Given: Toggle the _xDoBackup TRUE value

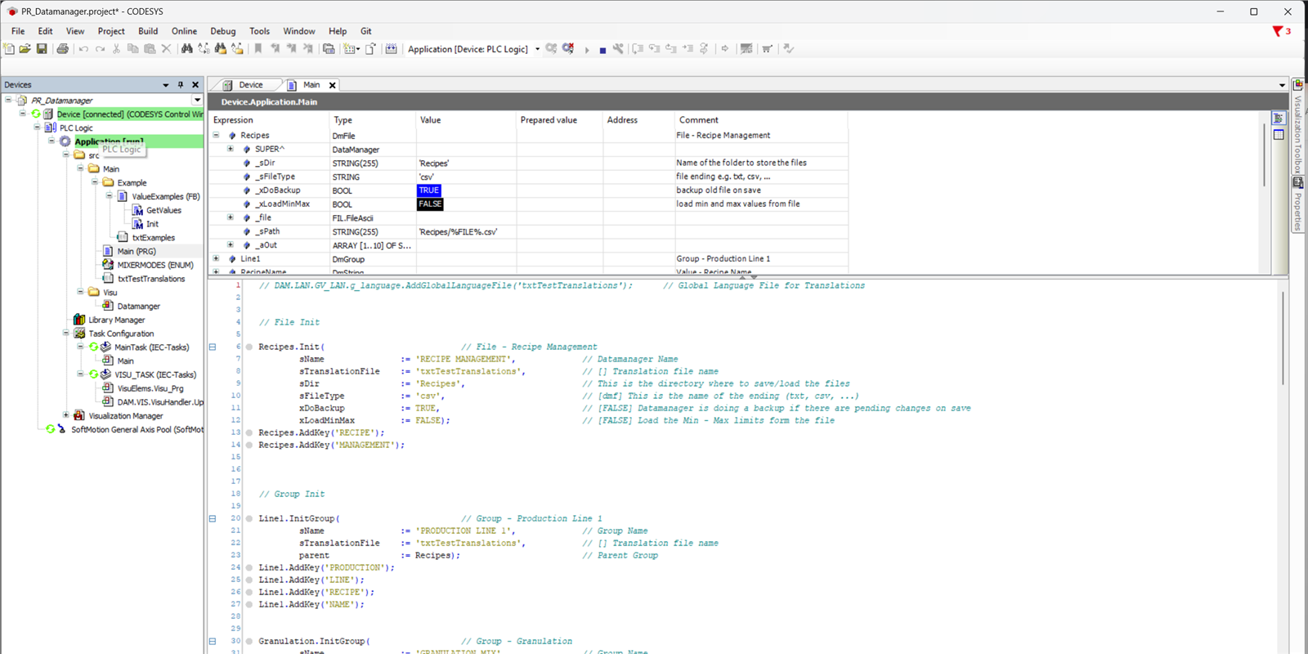Looking at the screenshot, I should coord(429,190).
